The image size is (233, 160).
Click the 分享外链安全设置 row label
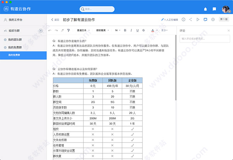(x=64, y=151)
